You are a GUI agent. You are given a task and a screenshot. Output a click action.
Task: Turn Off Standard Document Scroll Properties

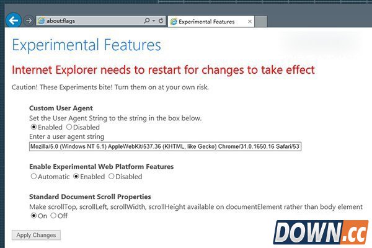click(53, 216)
